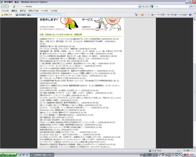Open the ファイル menu
This screenshot has width=196, height=157.
[5, 11]
